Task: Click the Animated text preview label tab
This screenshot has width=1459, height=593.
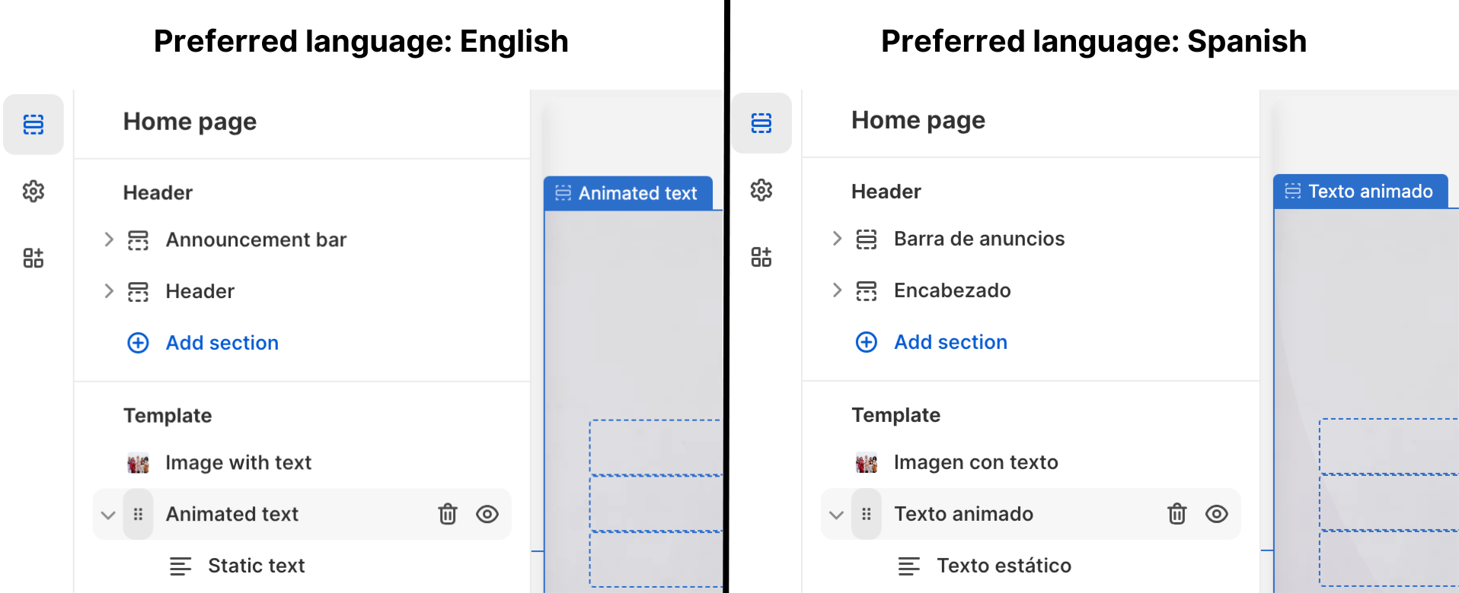Action: (x=628, y=194)
